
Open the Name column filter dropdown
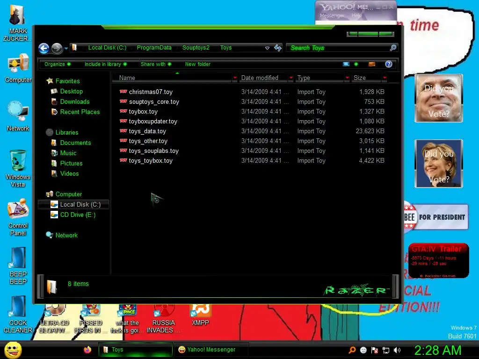pyautogui.click(x=235, y=78)
